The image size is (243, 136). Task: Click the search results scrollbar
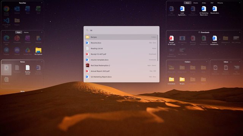coord(158,48)
